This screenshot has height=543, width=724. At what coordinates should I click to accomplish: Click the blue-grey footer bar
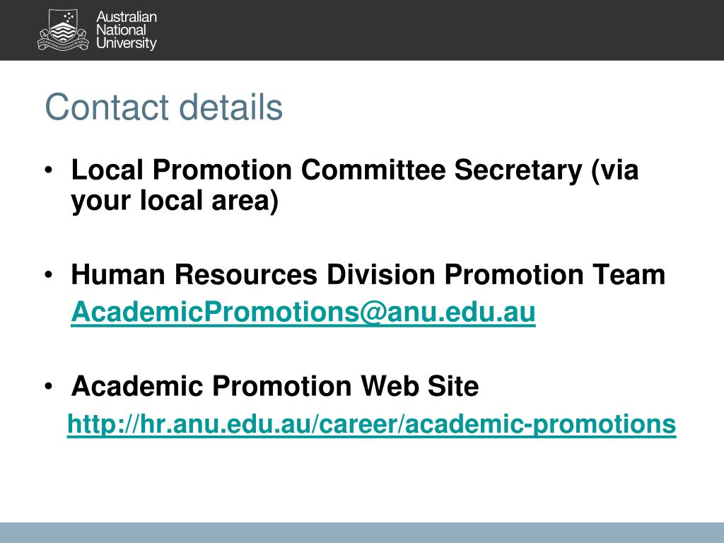tap(362, 532)
